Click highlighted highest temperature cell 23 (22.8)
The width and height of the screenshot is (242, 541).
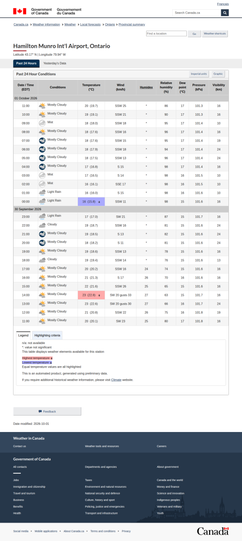(91, 295)
